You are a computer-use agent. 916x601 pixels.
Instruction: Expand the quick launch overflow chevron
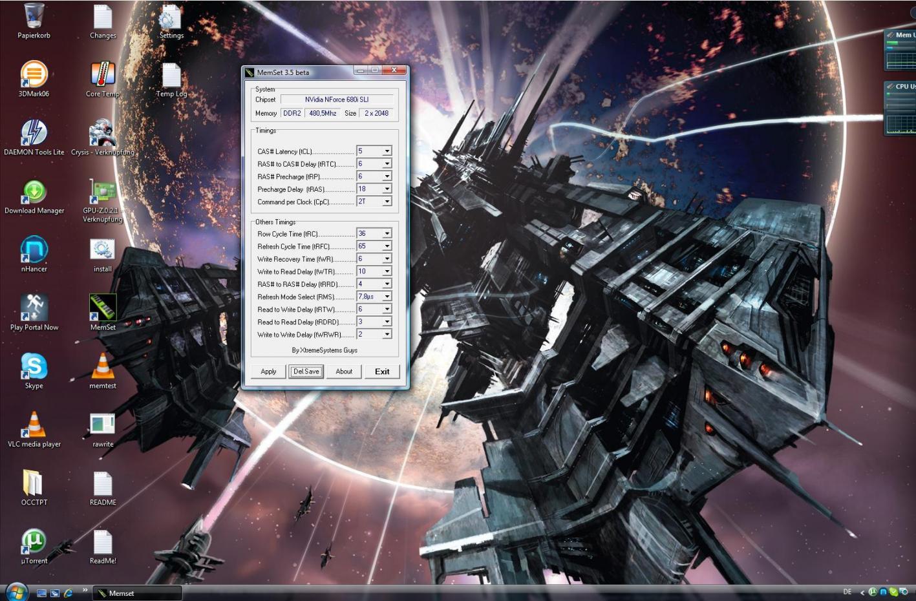pos(85,590)
